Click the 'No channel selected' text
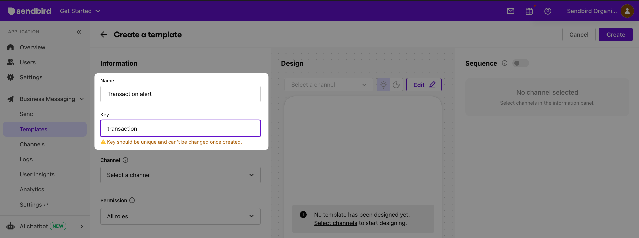639x238 pixels. pos(547,92)
